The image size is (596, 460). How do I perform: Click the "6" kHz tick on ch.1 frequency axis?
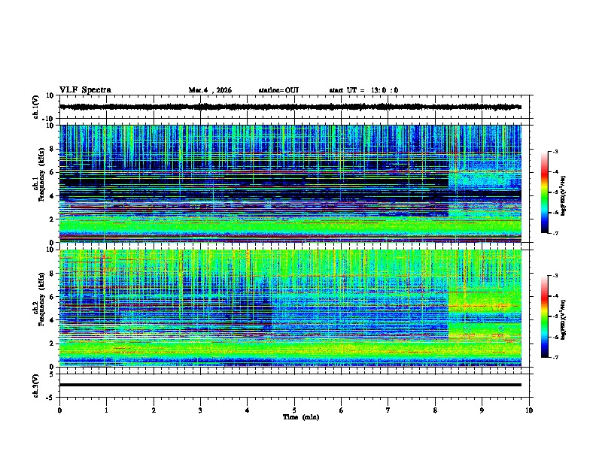tap(53, 172)
